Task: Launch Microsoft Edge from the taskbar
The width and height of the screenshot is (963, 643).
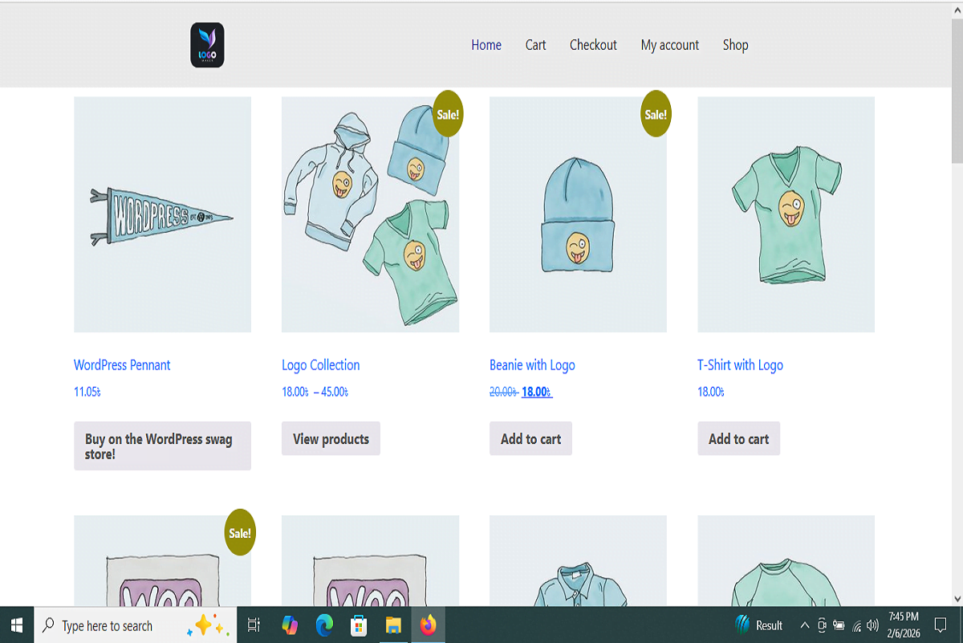Action: coord(324,625)
